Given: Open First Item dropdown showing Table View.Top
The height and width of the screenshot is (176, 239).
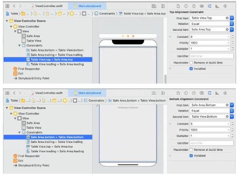Looking at the screenshot, I should [232, 18].
